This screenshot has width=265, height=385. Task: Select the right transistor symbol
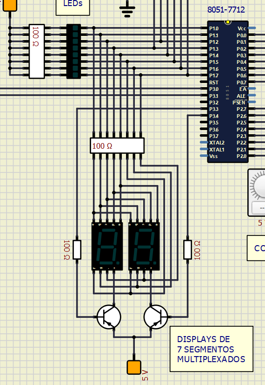click(156, 317)
